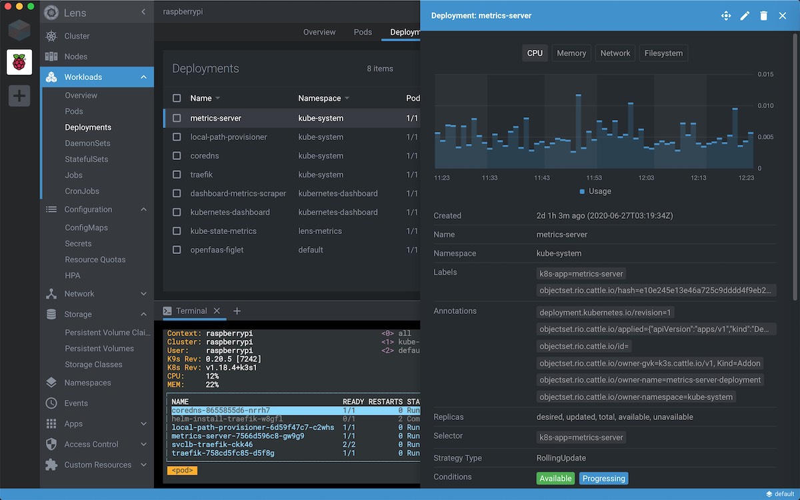Toggle the Usage legend color swatch
Screen dimensions: 800x500
coord(582,191)
